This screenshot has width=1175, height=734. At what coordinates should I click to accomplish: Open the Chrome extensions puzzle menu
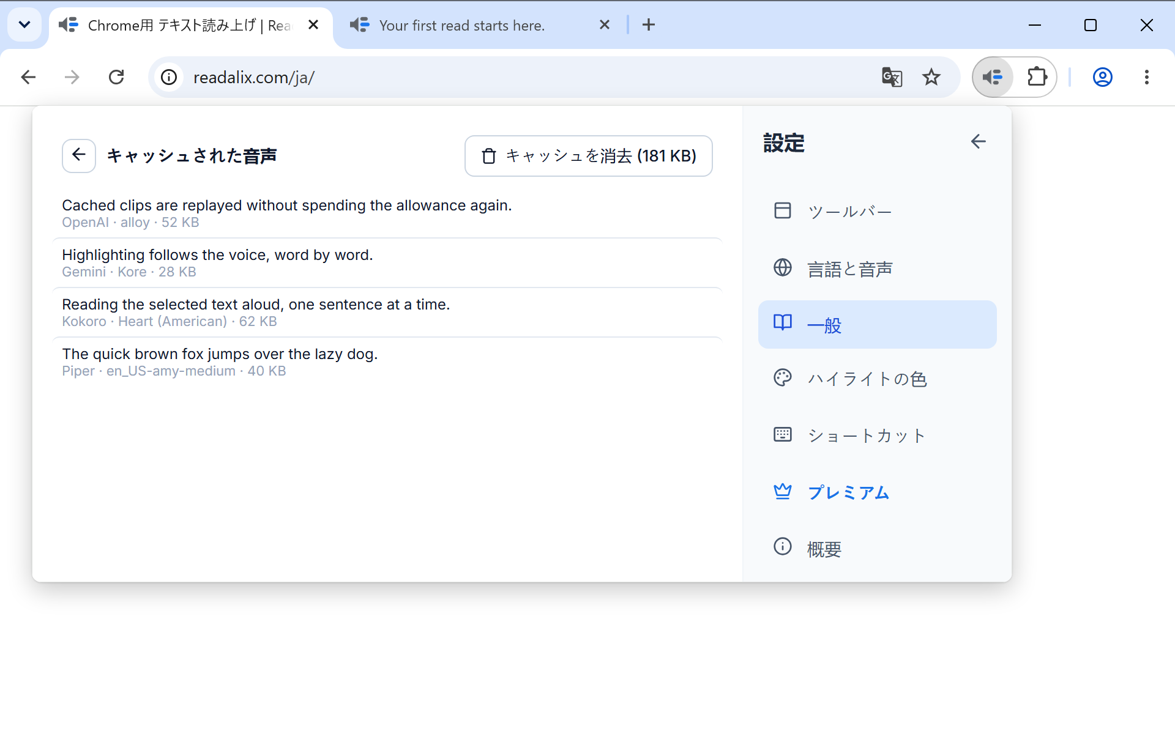[x=1037, y=77]
